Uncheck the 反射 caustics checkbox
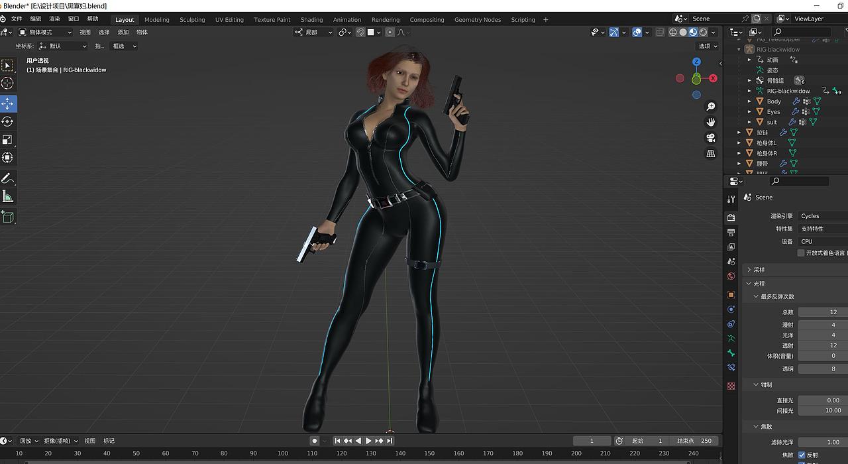This screenshot has height=464, width=848. coord(802,455)
